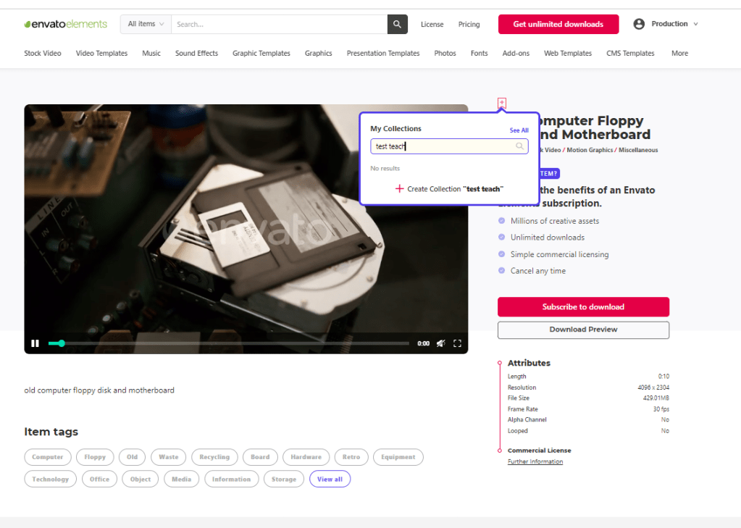
Task: Open the Music category
Action: 151,54
